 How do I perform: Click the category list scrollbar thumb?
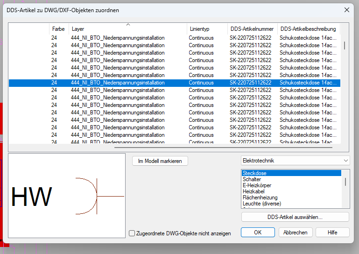(x=345, y=182)
